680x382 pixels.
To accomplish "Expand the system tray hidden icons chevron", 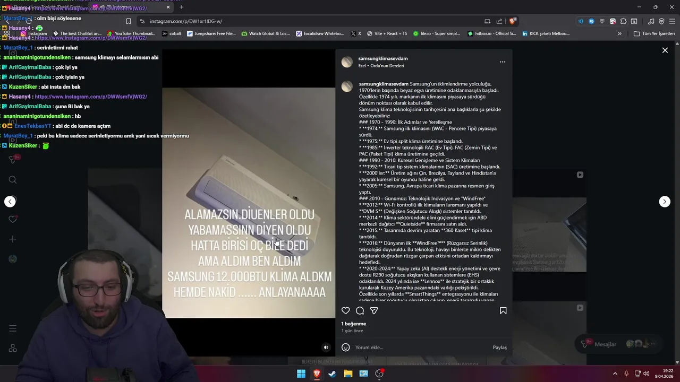I will click(615, 374).
